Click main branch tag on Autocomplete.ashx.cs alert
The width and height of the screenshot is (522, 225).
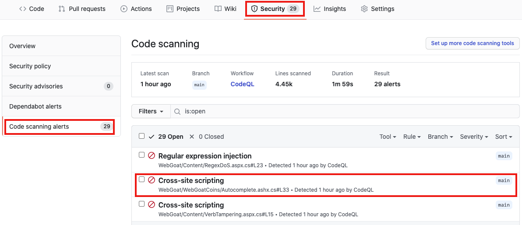point(504,180)
